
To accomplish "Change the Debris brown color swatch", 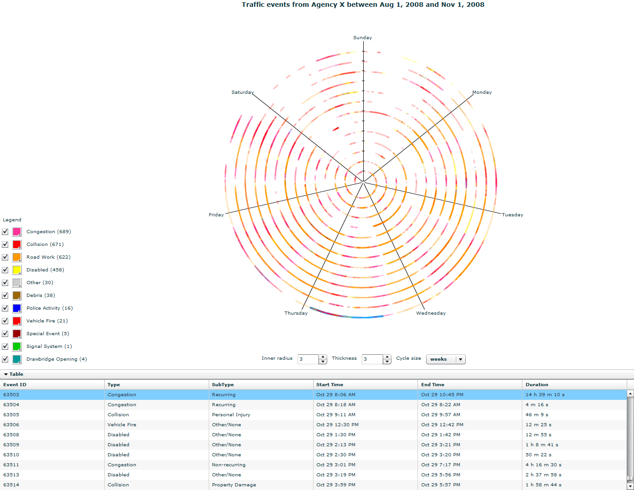I will pos(17,296).
